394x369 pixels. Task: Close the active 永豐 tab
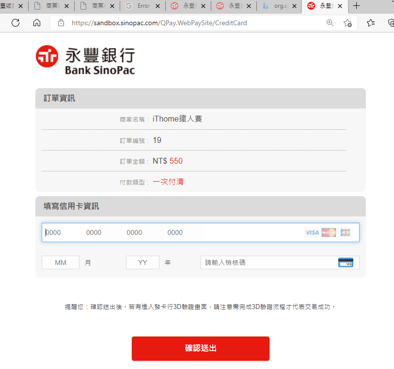coord(340,6)
